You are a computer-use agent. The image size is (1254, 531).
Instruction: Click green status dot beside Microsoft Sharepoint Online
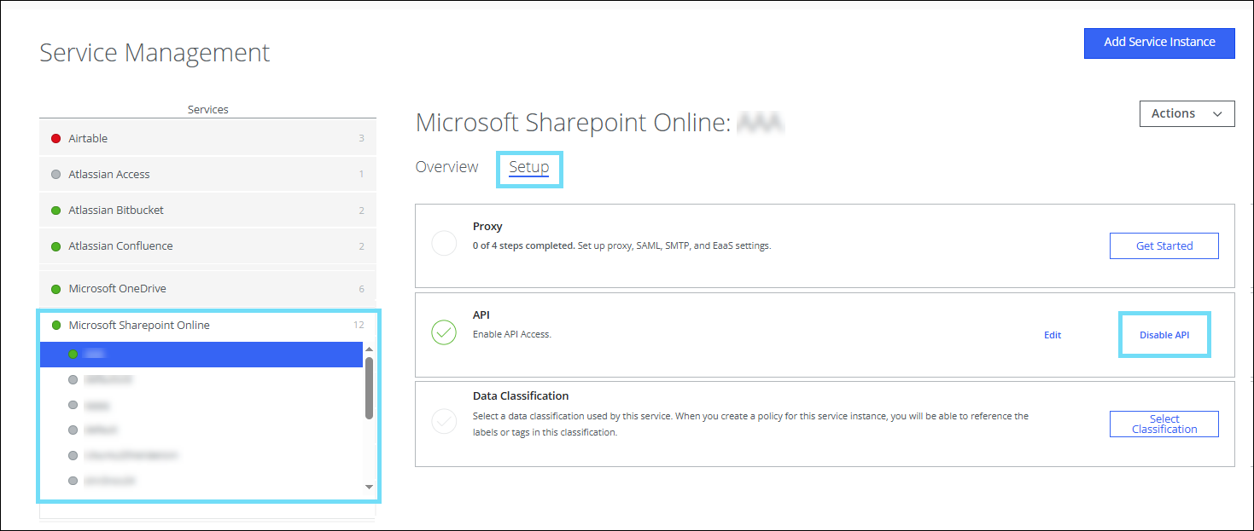click(56, 325)
